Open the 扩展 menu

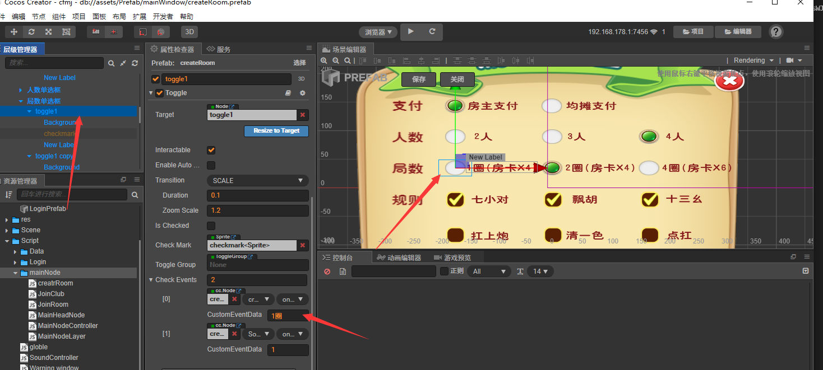140,17
